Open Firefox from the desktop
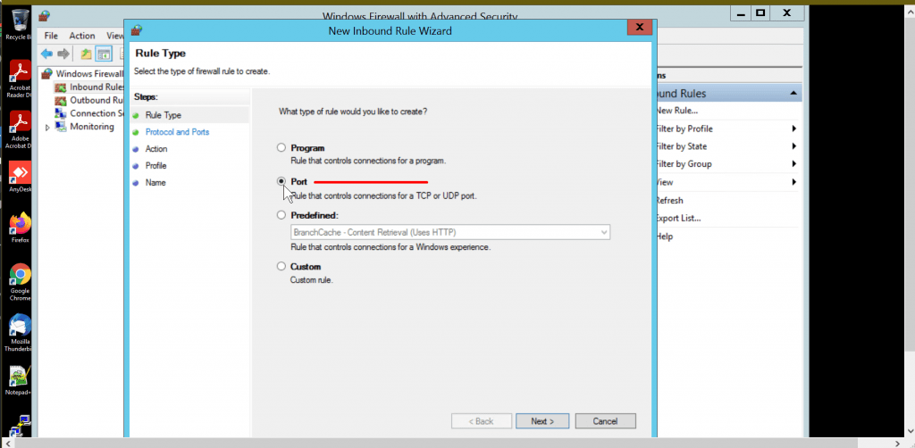 (x=20, y=224)
